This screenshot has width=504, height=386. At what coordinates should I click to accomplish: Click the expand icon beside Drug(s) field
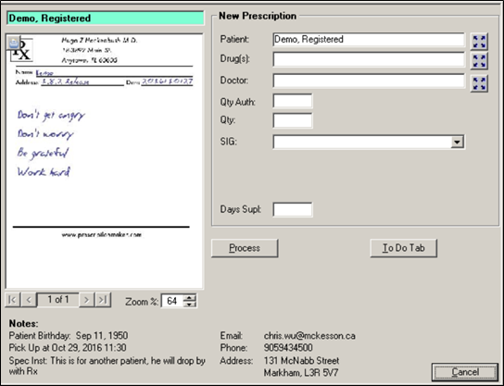pos(479,61)
